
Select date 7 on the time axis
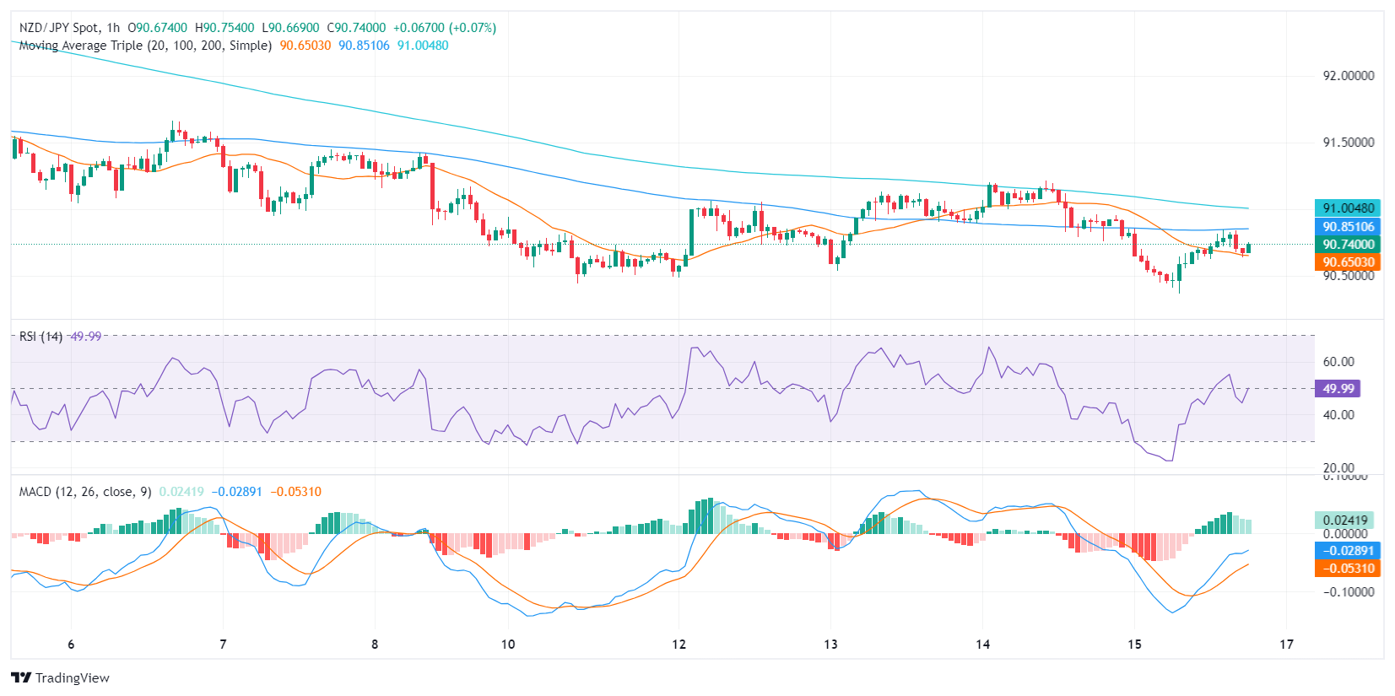coord(223,645)
